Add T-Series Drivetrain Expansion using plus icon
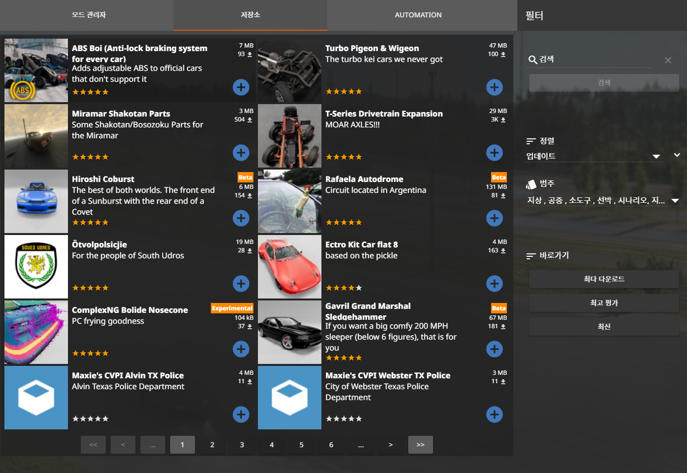The height and width of the screenshot is (473, 687). [494, 153]
